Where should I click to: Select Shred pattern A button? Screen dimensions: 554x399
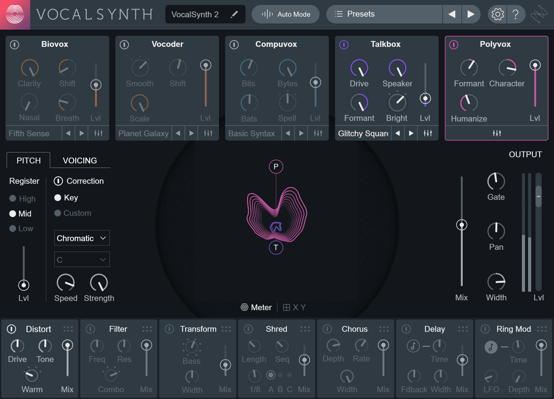(271, 375)
